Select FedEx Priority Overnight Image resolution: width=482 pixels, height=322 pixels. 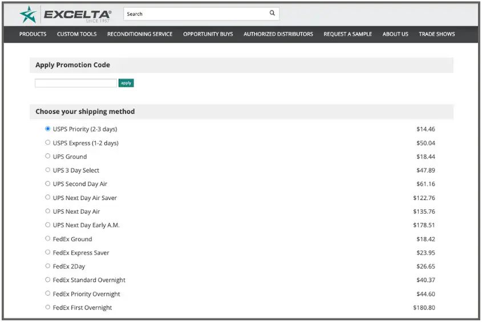[x=48, y=294]
